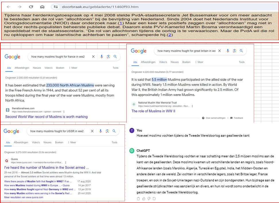Start voice search in France search

click(102, 56)
